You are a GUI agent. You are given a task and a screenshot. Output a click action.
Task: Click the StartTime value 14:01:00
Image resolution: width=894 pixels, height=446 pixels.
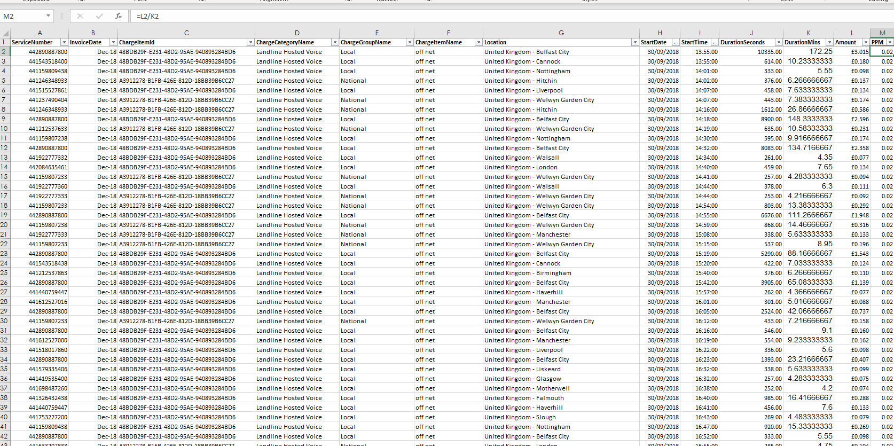point(700,71)
